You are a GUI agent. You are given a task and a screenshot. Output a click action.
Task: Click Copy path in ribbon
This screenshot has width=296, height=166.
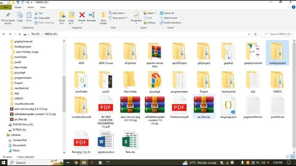[42, 18]
